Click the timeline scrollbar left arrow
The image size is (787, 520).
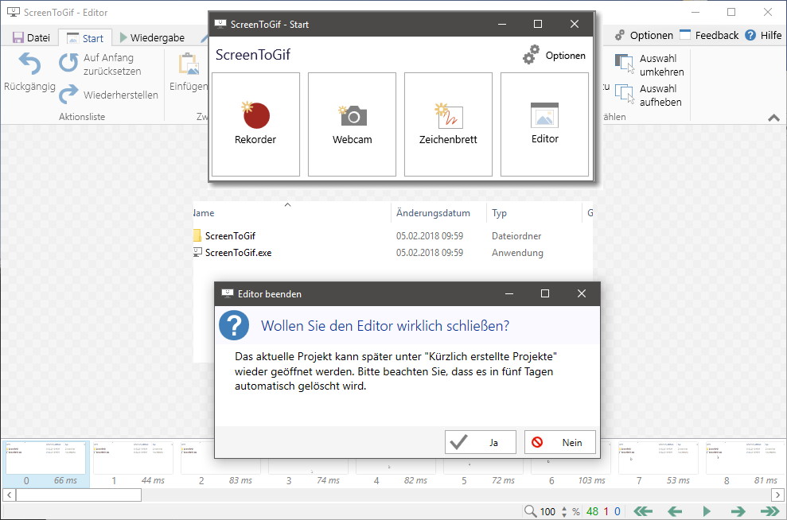9,495
